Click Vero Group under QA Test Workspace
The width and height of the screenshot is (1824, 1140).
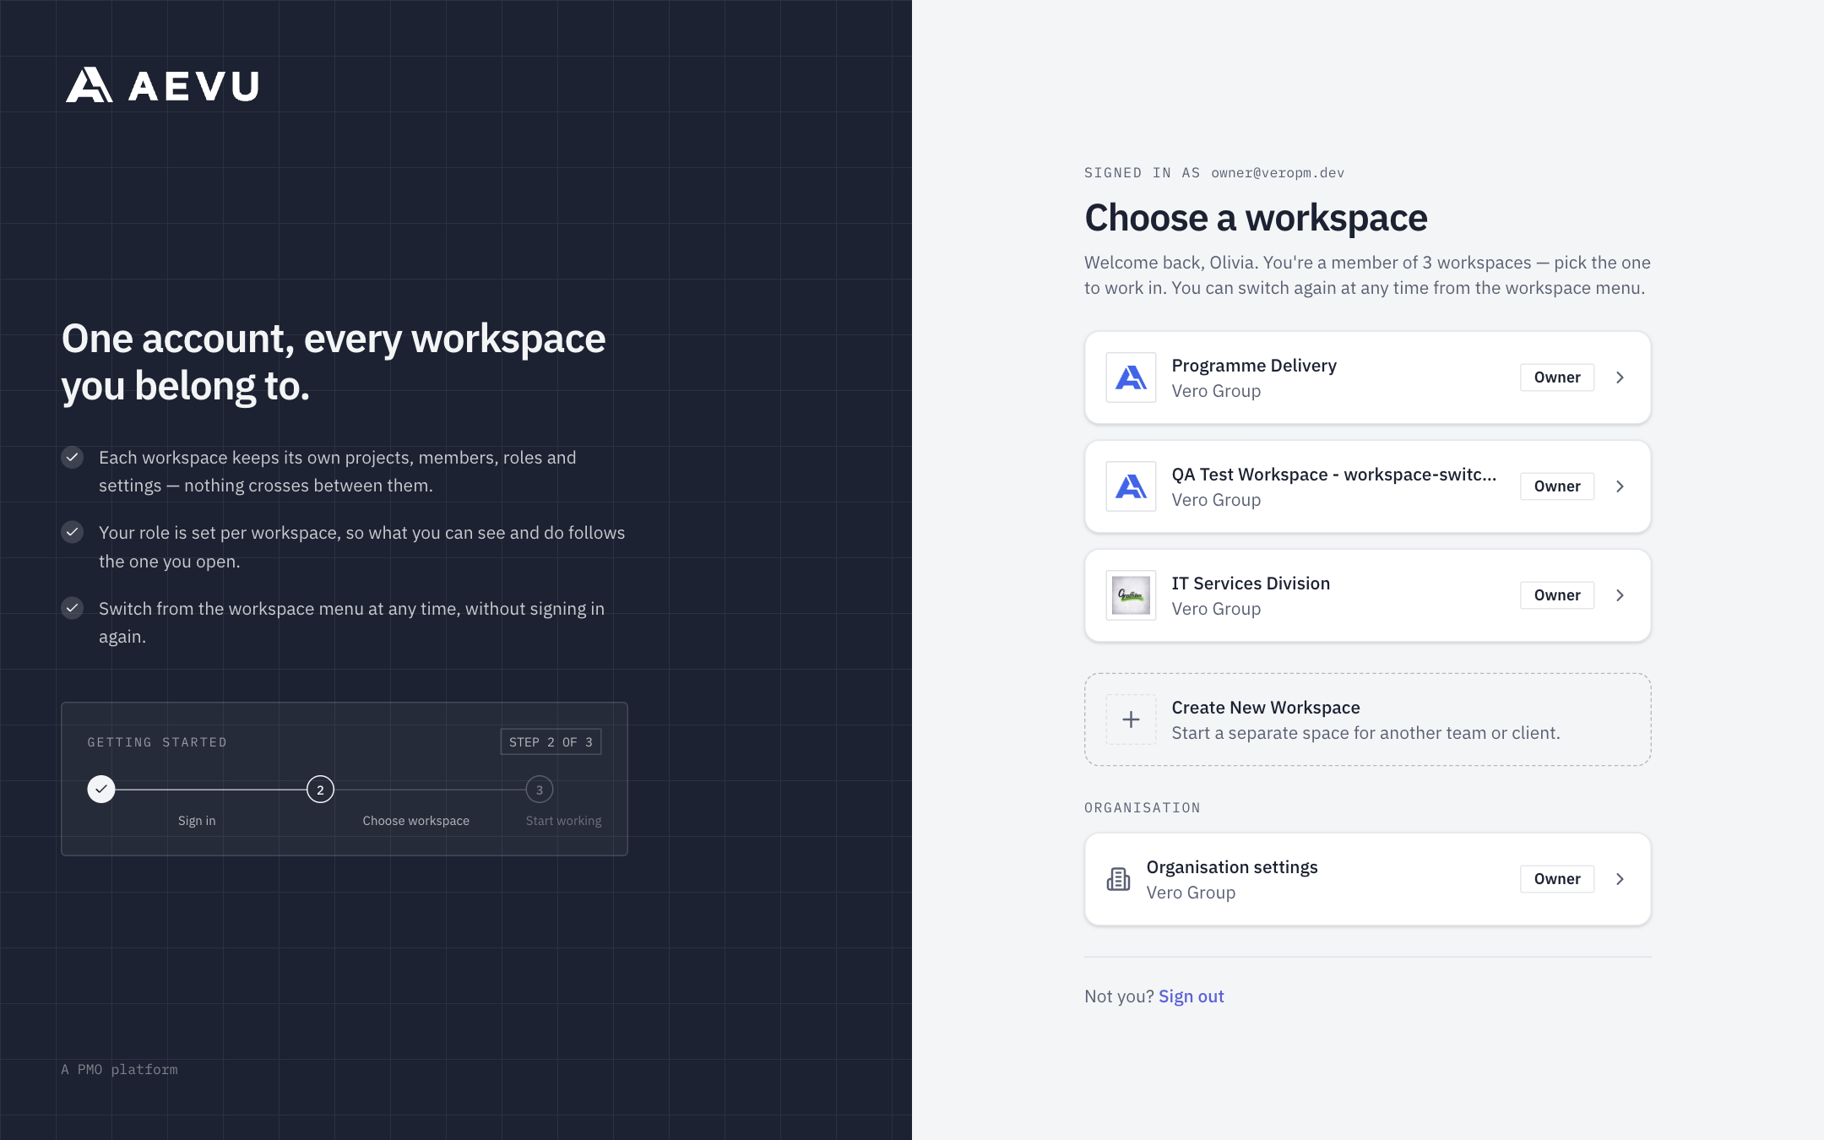point(1216,500)
